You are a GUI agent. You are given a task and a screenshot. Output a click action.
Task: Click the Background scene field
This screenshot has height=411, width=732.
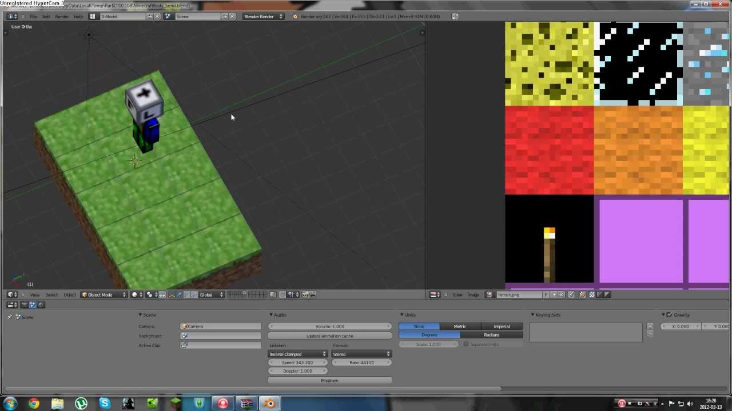tap(221, 336)
